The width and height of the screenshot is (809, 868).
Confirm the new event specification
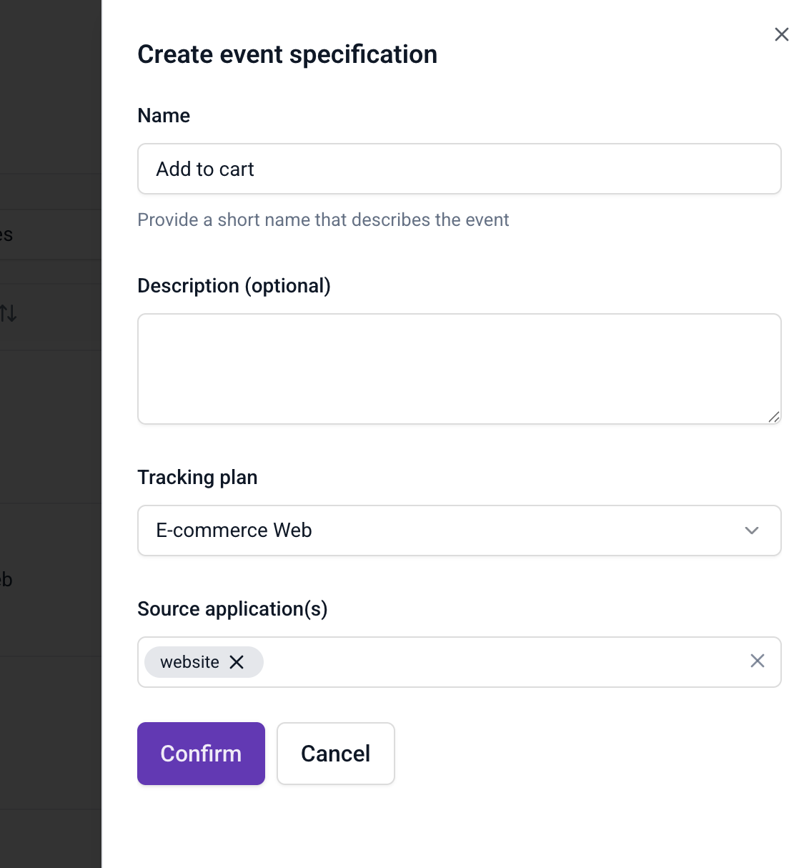(x=201, y=753)
